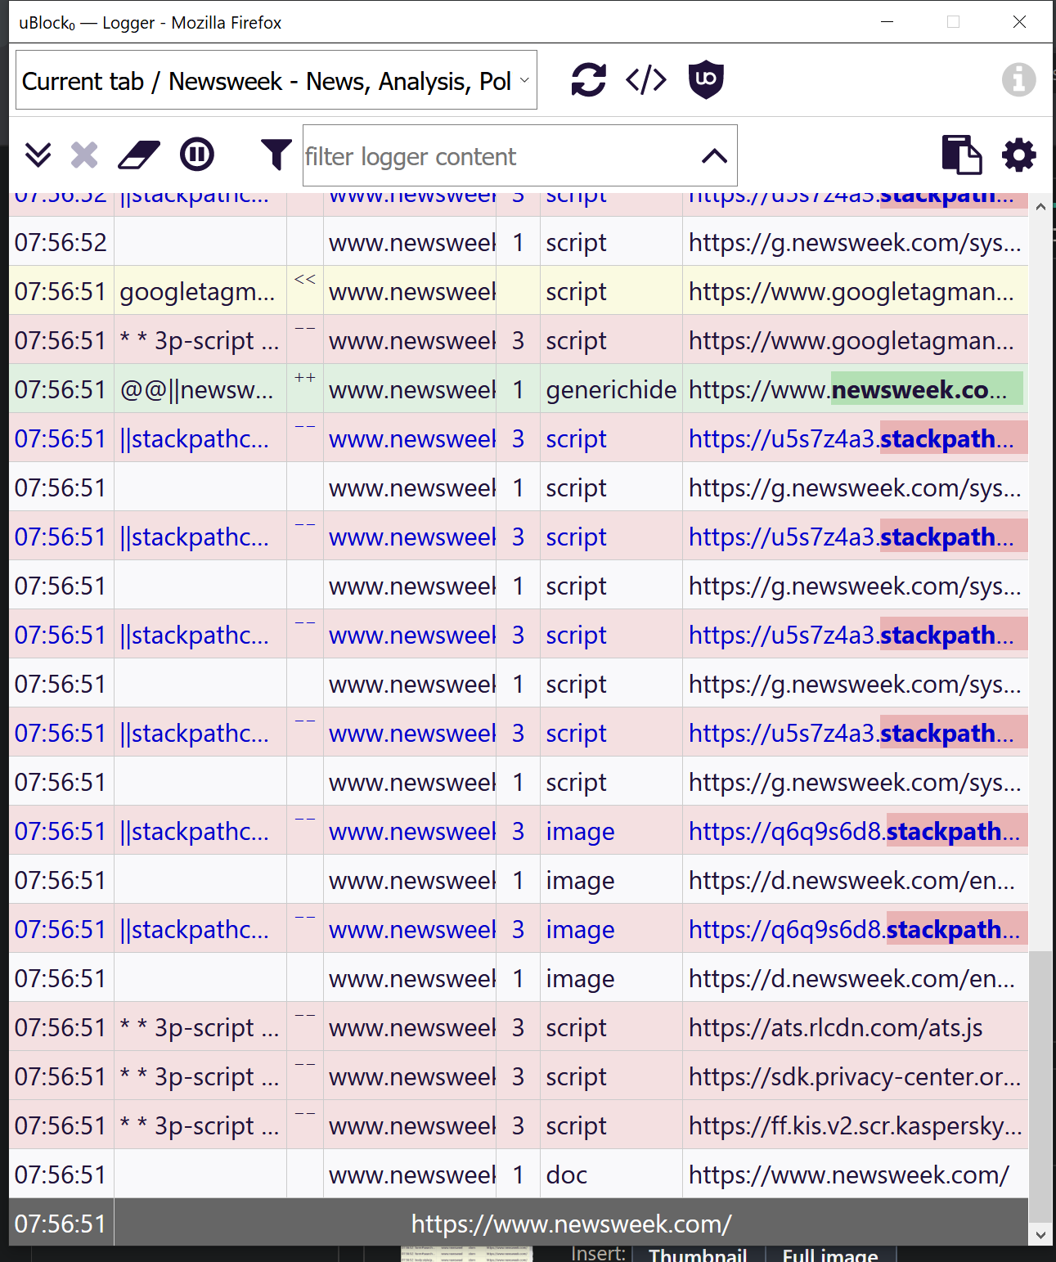Click the clipboard export icon
Screen dimensions: 1056x1262
(962, 155)
